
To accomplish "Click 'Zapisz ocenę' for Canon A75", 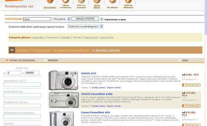I will (114, 88).
